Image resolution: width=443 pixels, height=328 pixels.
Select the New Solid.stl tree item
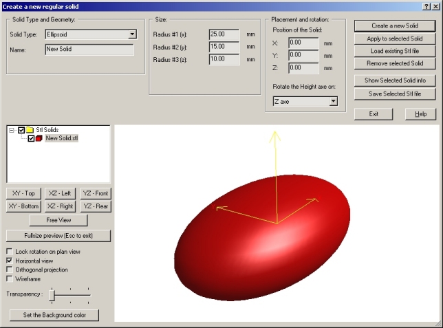point(62,138)
